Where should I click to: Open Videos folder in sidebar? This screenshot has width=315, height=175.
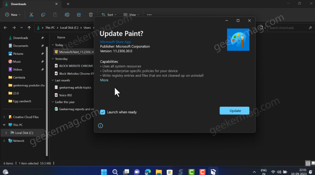click(17, 70)
